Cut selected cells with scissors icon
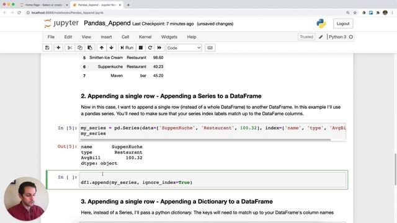 point(70,48)
